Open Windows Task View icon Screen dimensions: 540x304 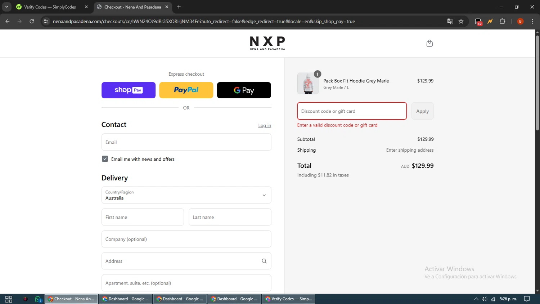(9, 299)
